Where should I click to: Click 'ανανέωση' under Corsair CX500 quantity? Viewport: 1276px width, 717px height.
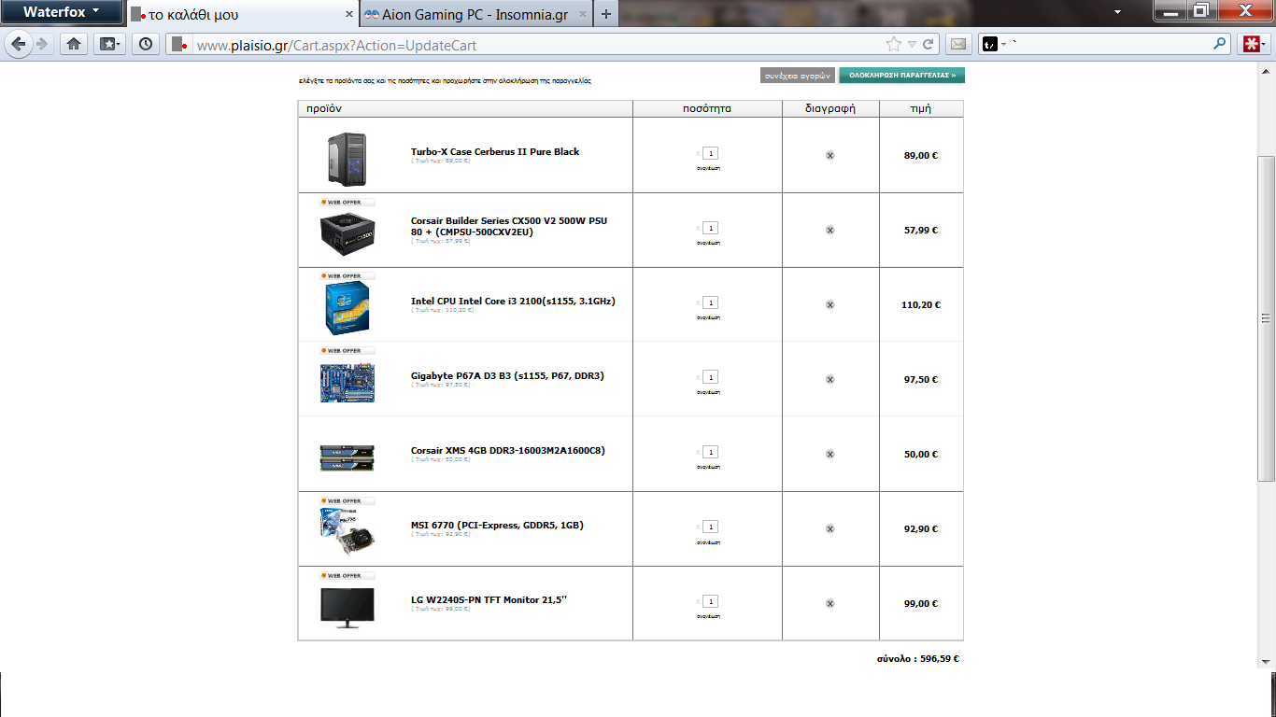point(708,243)
